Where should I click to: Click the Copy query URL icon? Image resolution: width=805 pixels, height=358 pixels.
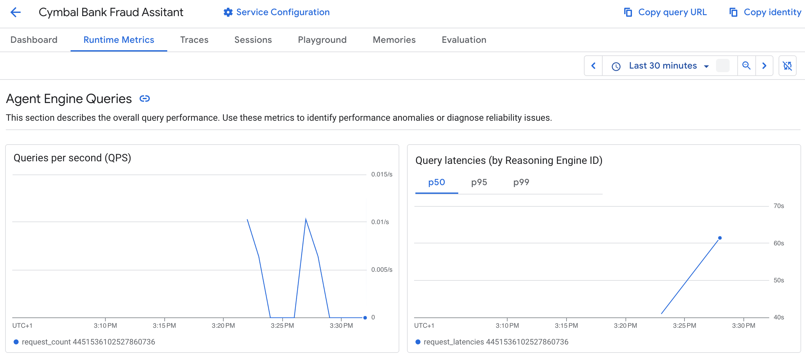(x=628, y=13)
